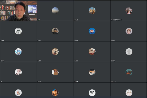
Task: Select the black cat on teal background avatar
Action: (129, 72)
